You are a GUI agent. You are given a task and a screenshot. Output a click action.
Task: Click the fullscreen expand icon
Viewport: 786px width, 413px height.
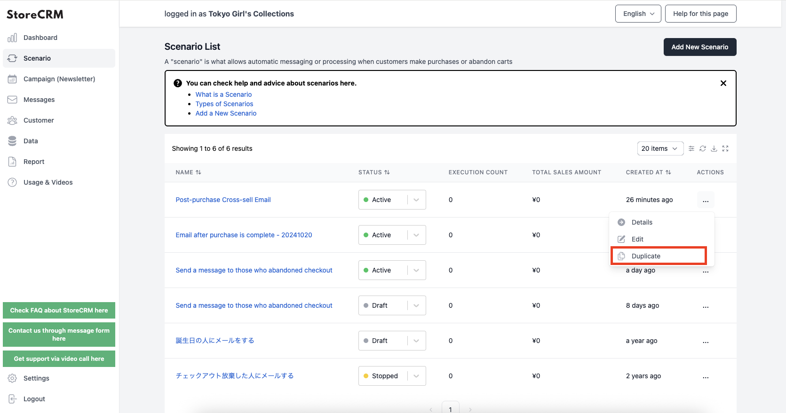tap(725, 148)
